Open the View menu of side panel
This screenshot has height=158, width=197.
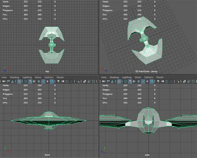(x=103, y=77)
